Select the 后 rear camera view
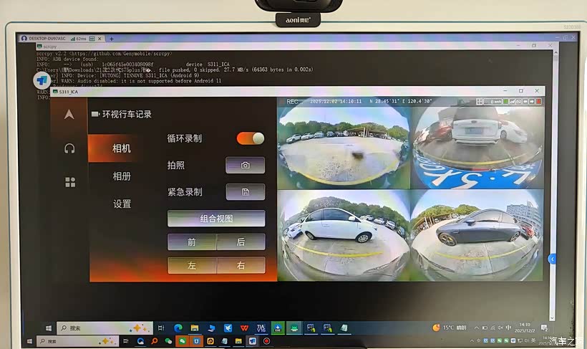This screenshot has width=587, height=349. [x=241, y=242]
